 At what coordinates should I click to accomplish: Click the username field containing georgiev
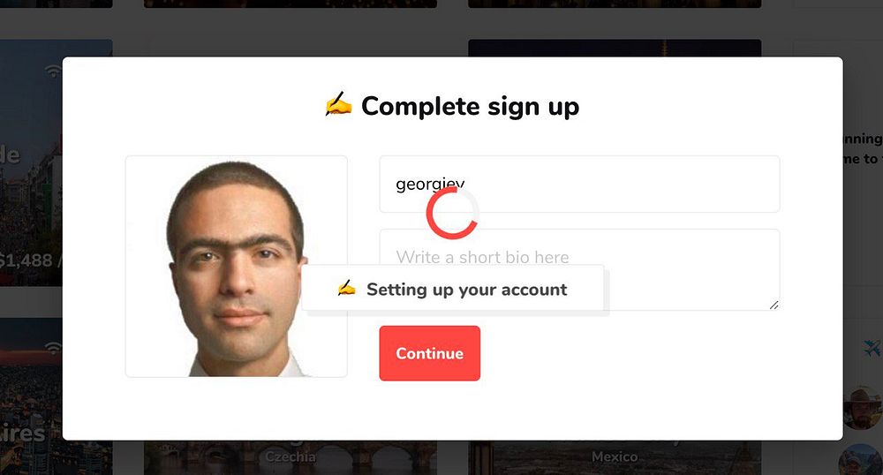pyautogui.click(x=579, y=184)
